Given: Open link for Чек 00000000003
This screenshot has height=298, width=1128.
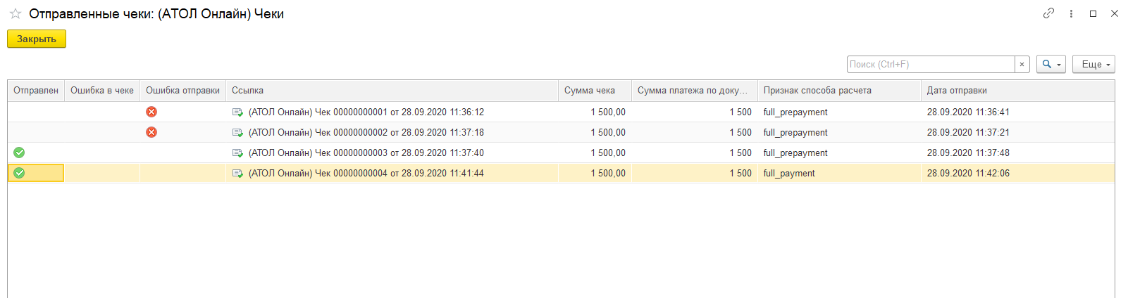Looking at the screenshot, I should pyautogui.click(x=366, y=153).
